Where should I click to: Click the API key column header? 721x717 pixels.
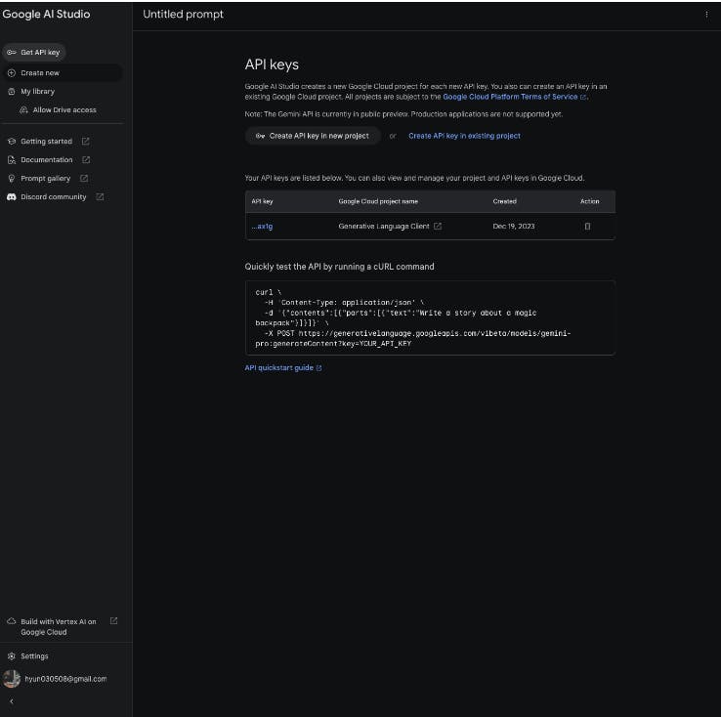[x=262, y=201]
